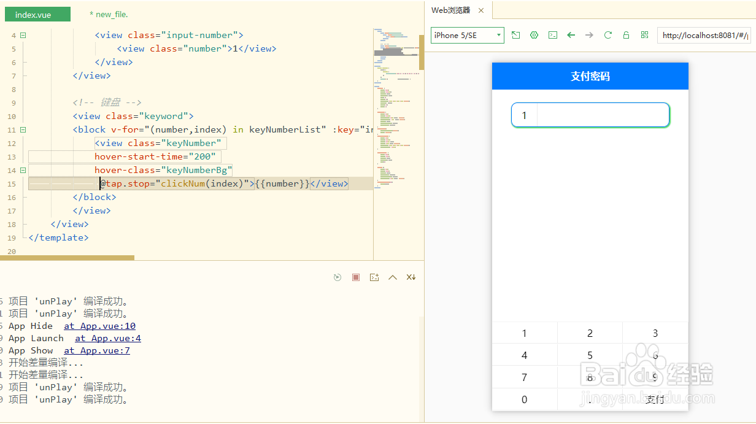Click the hover-class="keyNumberBg" line
Screen dimensions: 756x424
164,170
